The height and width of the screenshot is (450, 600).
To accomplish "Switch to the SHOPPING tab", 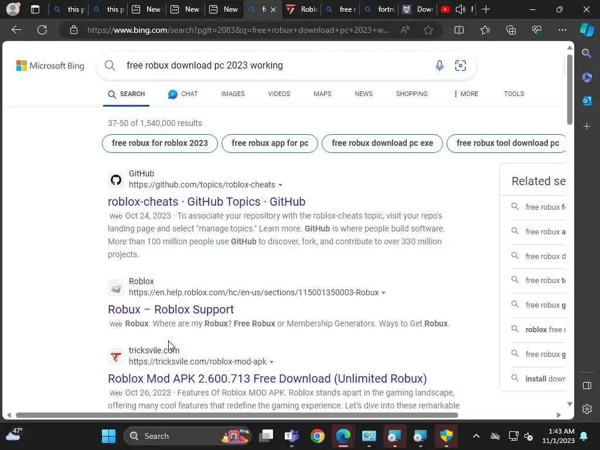I will (412, 94).
